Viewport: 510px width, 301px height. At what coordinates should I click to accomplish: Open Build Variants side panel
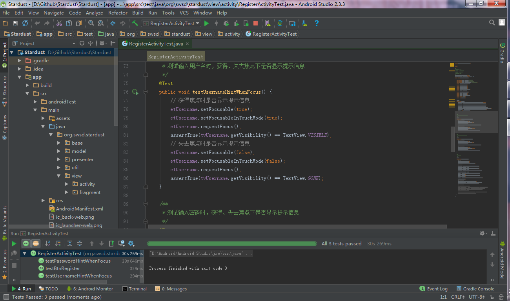pos(5,222)
